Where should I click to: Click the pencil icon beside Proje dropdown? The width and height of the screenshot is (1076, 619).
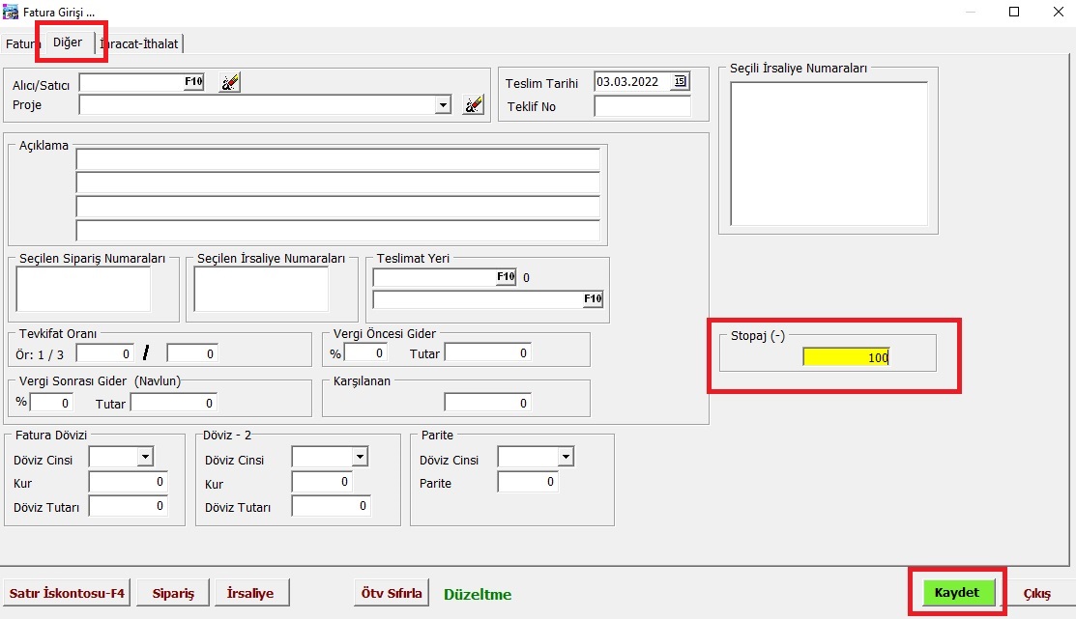click(473, 105)
